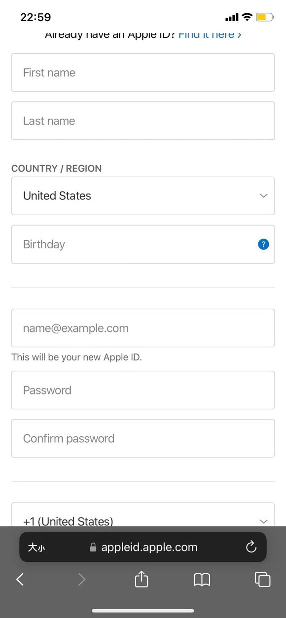Select the Birthday input field
The width and height of the screenshot is (286, 618).
143,244
